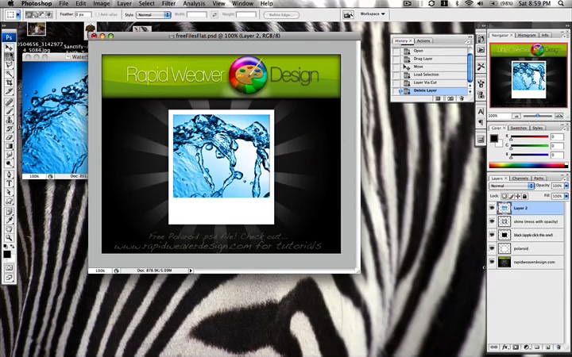Open the Navigator panel options menu
The width and height of the screenshot is (572, 357).
click(x=565, y=35)
